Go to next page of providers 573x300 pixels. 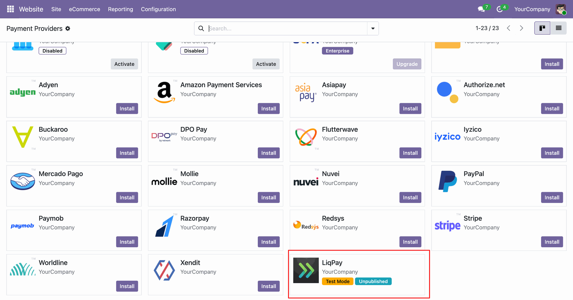click(x=521, y=28)
